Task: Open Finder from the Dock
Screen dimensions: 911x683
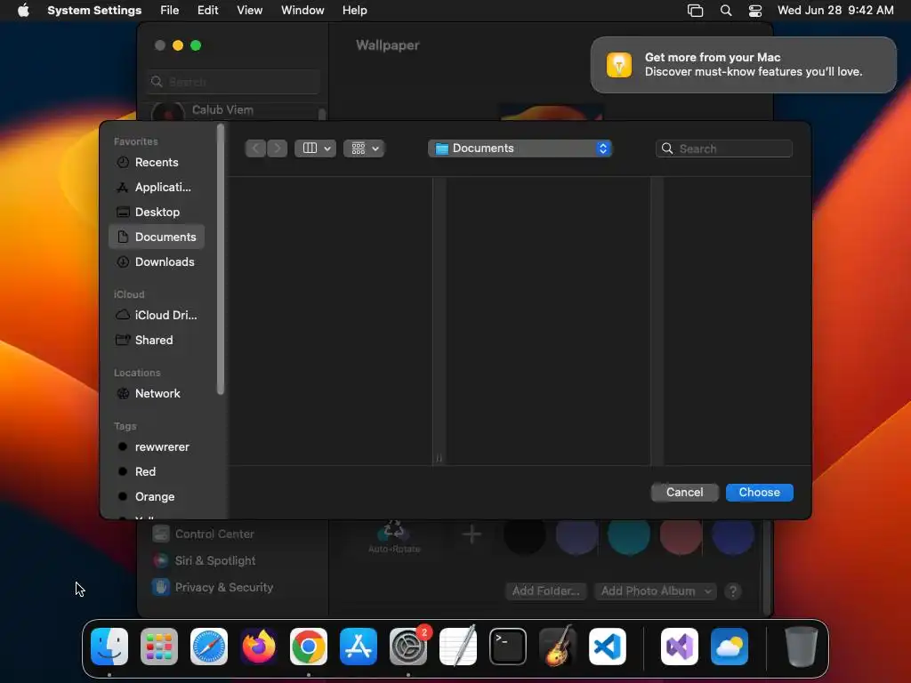Action: [x=109, y=647]
